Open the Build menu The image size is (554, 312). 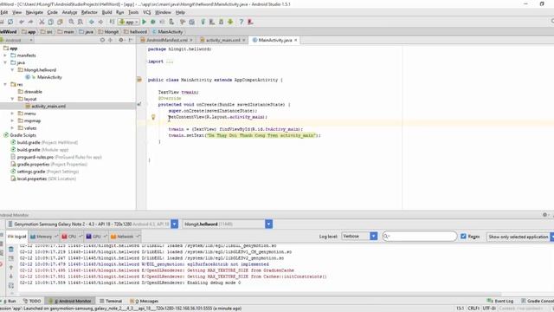coord(106,12)
